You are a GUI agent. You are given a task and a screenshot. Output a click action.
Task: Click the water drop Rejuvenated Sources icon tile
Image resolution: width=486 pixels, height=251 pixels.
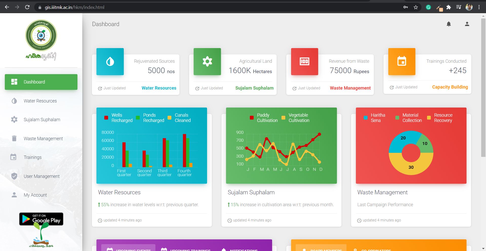point(110,61)
